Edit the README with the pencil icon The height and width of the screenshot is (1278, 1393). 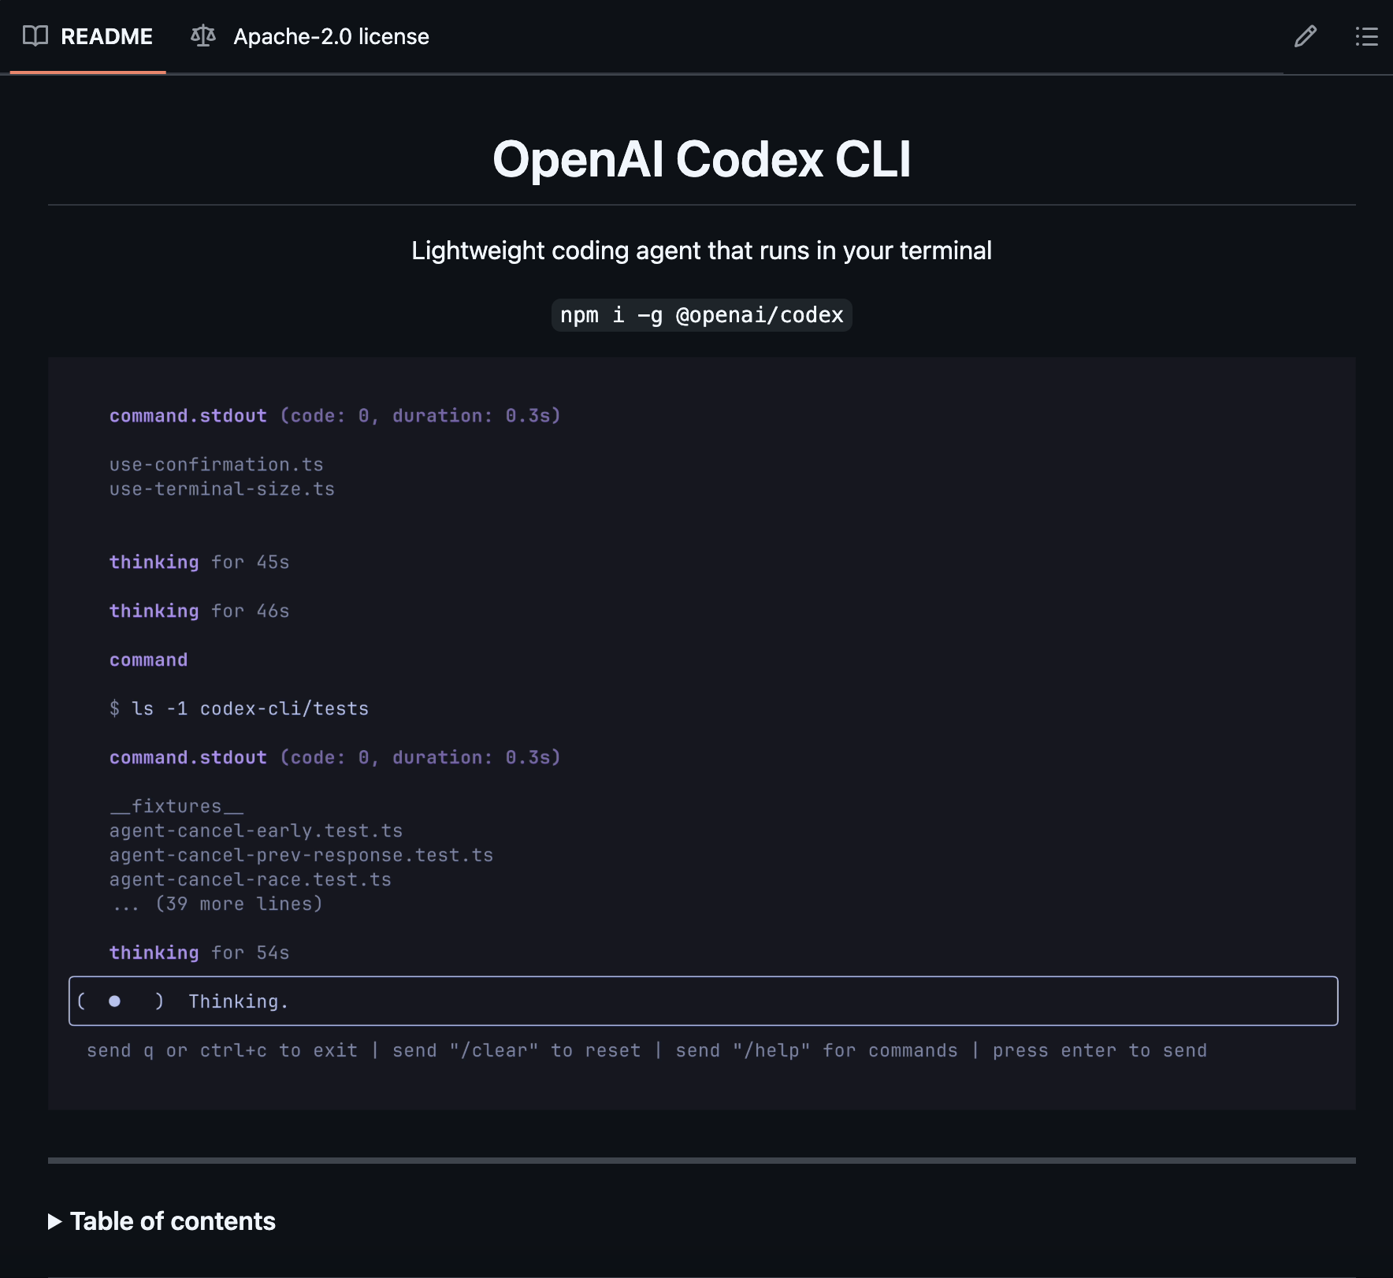1306,36
